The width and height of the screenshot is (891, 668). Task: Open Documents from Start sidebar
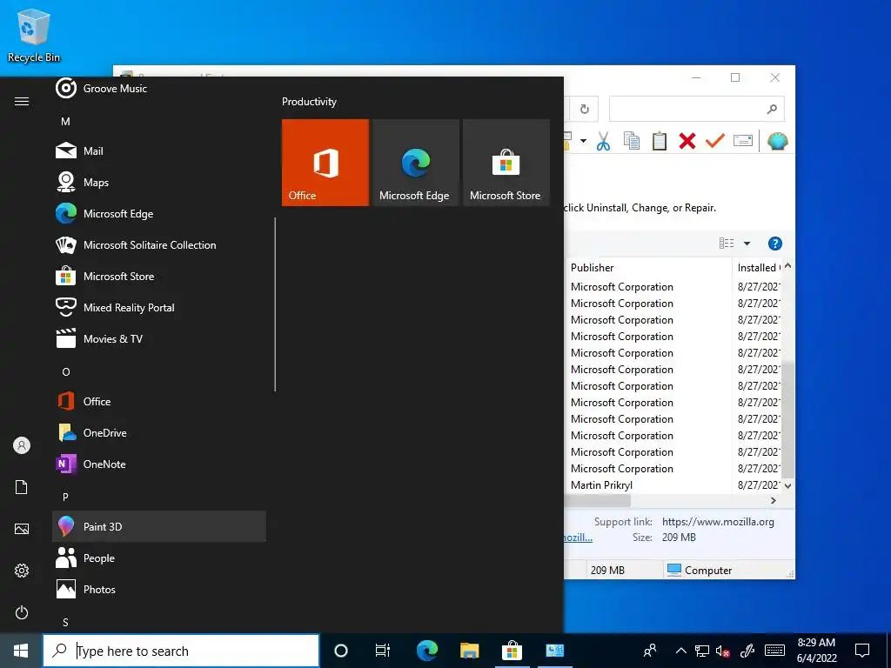tap(22, 487)
